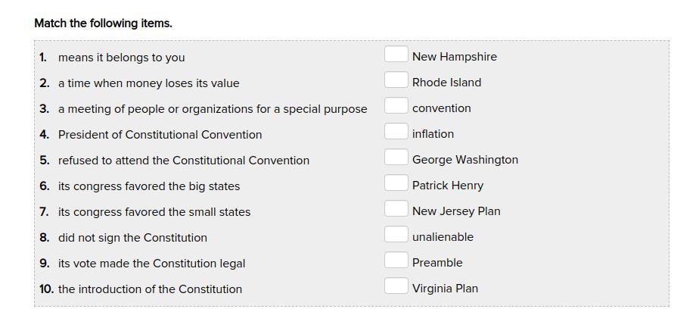Viewport: 699px width, 334px height.
Task: Click item 5 refused to attend the Convention
Action: pos(184,161)
